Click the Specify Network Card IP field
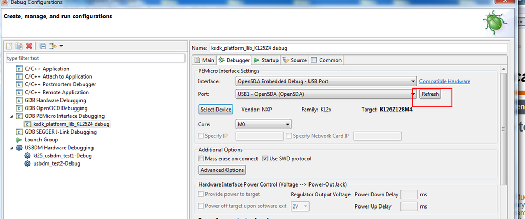The height and width of the screenshot is (219, 525). tap(377, 136)
